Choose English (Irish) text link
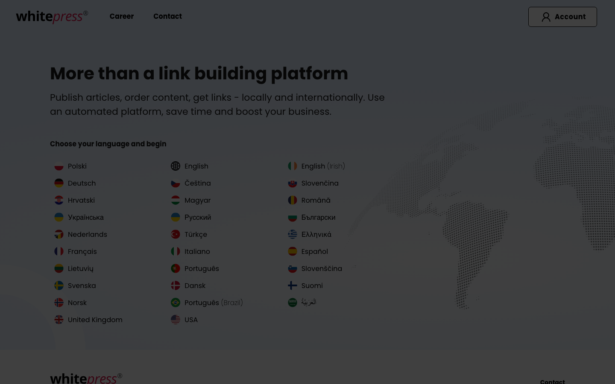 tap(323, 166)
